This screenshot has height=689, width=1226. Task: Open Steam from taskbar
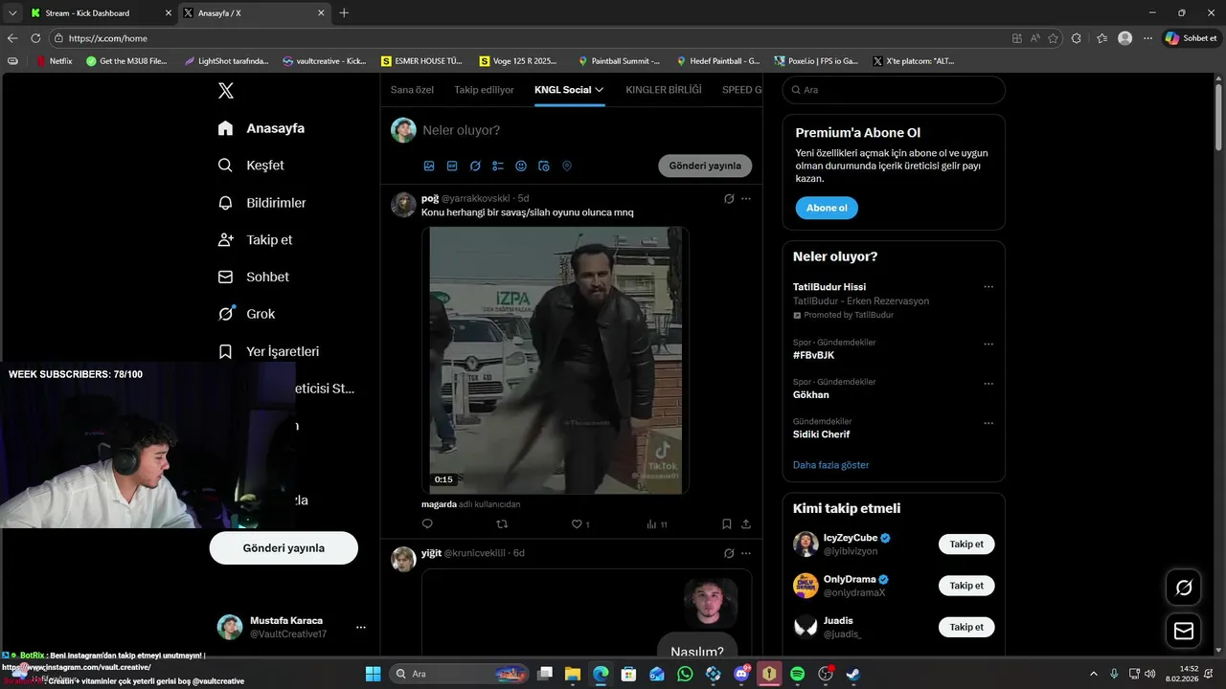point(853,674)
